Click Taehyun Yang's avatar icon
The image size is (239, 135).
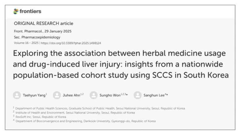click(17, 95)
